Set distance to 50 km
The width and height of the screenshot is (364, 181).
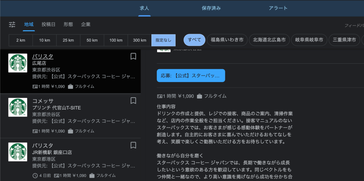[92, 40]
